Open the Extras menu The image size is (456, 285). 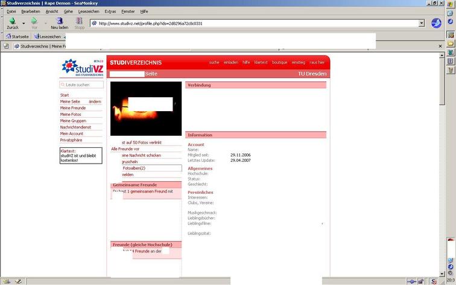tap(110, 11)
